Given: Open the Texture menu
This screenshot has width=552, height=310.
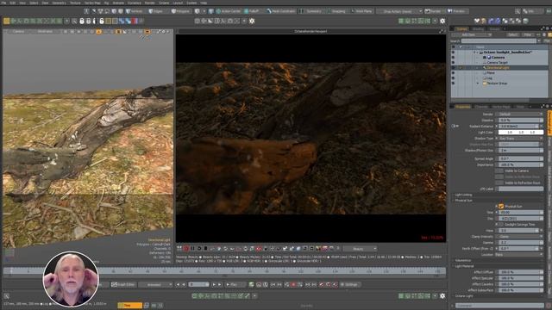Looking at the screenshot, I should click(x=75, y=3).
